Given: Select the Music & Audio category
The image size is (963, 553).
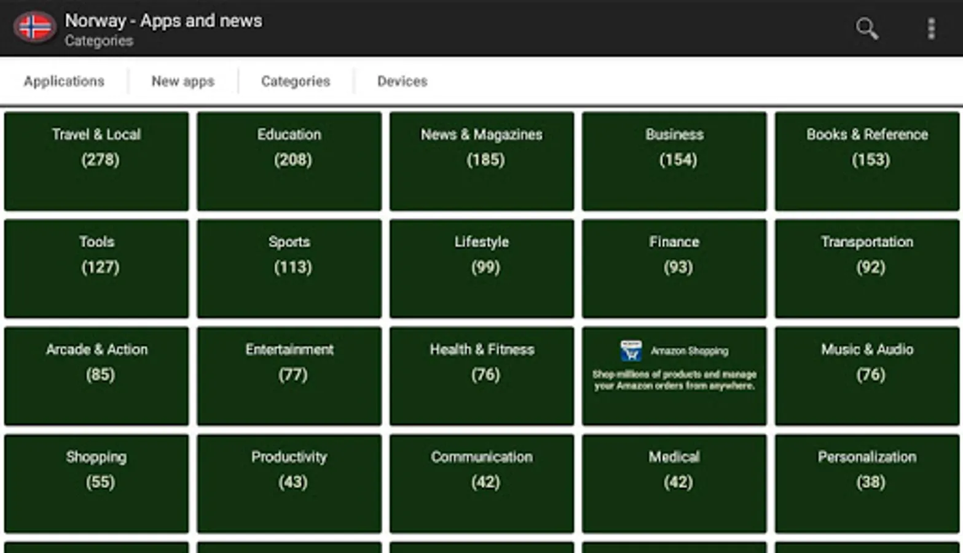Looking at the screenshot, I should point(867,376).
